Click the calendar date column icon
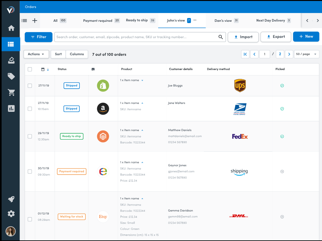This screenshot has height=241, width=322. [43, 69]
